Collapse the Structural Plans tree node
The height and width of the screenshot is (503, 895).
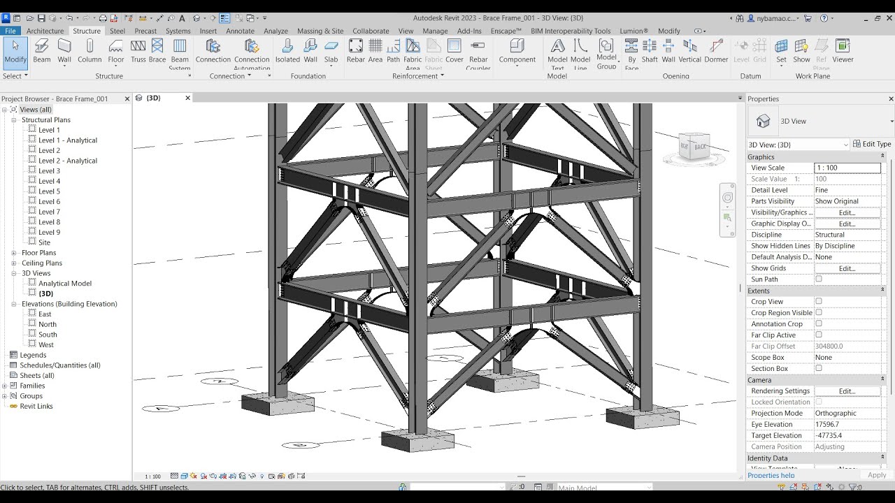point(13,120)
